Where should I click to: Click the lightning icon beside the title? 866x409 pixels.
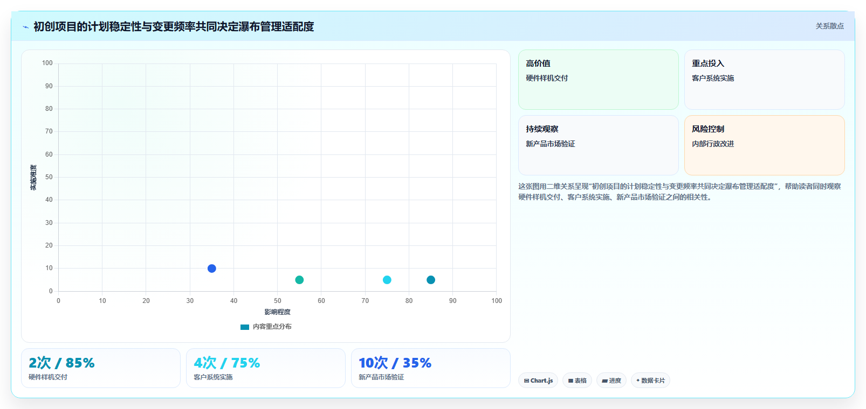coord(25,27)
